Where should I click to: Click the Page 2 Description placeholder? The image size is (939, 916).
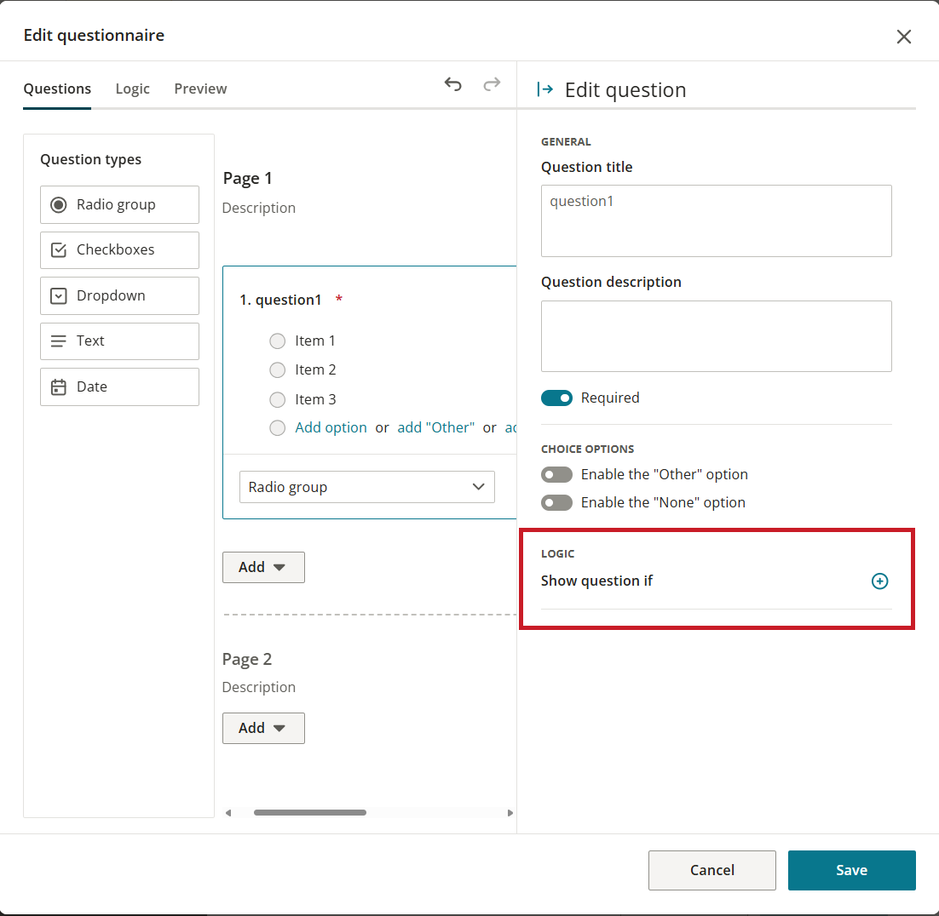pyautogui.click(x=259, y=687)
